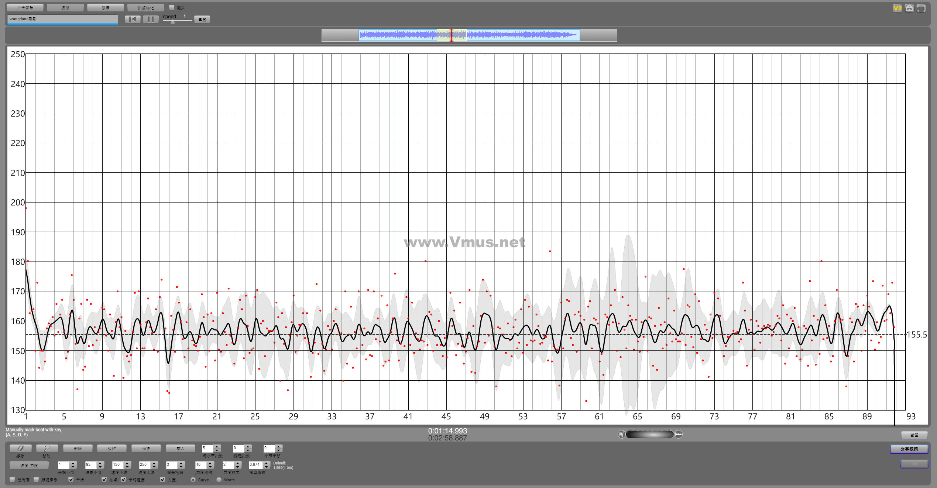The image size is (937, 488).
Task: Increase the 开始小节 start bar stepper
Action: (x=73, y=463)
